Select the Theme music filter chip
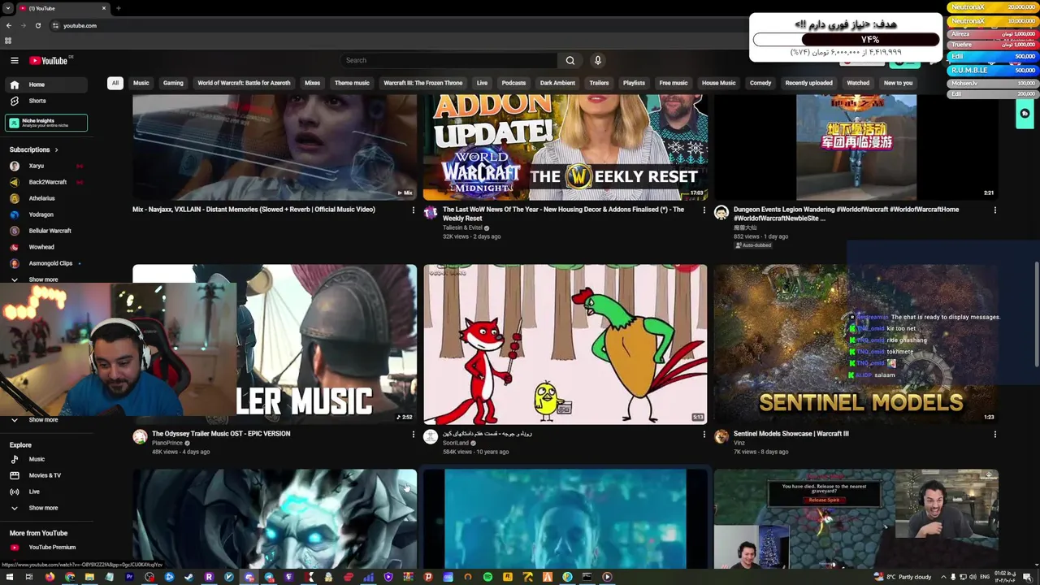The width and height of the screenshot is (1040, 585). click(352, 83)
